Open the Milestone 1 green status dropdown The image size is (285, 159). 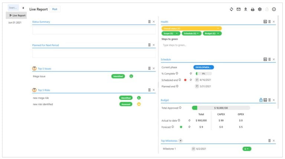point(247,149)
